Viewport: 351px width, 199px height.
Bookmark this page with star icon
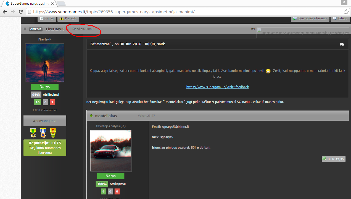click(346, 12)
